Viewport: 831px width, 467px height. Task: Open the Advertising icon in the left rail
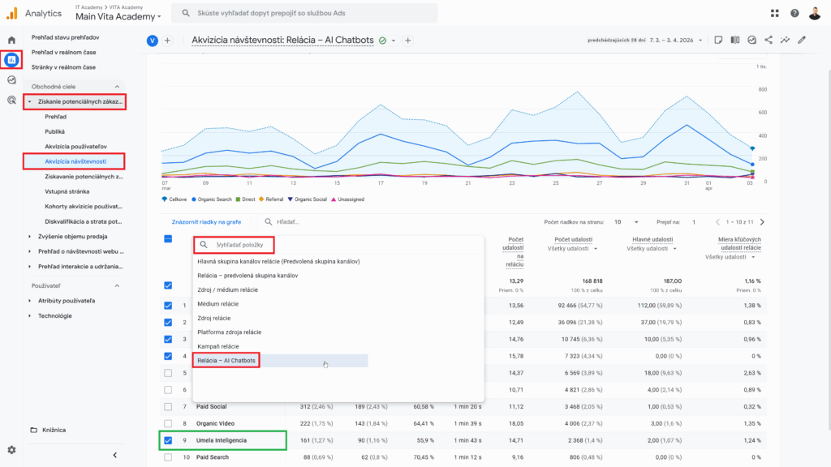pyautogui.click(x=11, y=100)
